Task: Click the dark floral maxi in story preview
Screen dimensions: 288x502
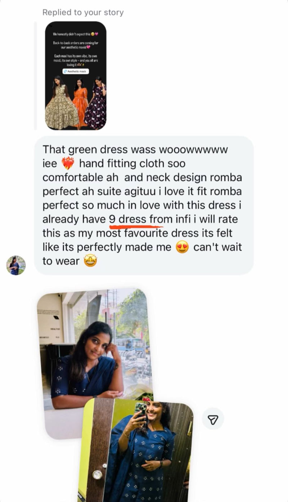Action: [x=96, y=106]
